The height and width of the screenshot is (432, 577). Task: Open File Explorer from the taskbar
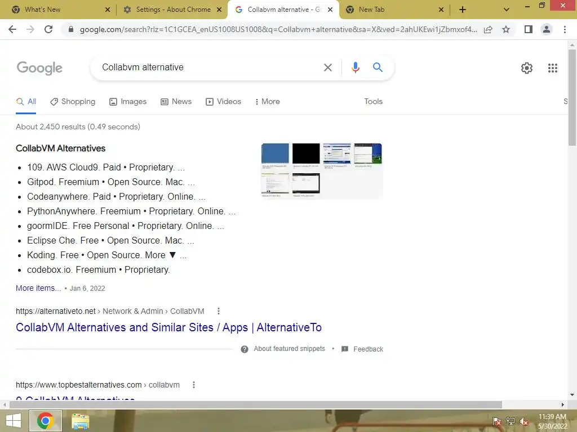[80, 421]
